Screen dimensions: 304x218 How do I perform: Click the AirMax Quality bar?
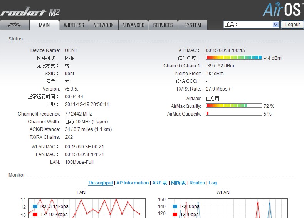(x=234, y=106)
